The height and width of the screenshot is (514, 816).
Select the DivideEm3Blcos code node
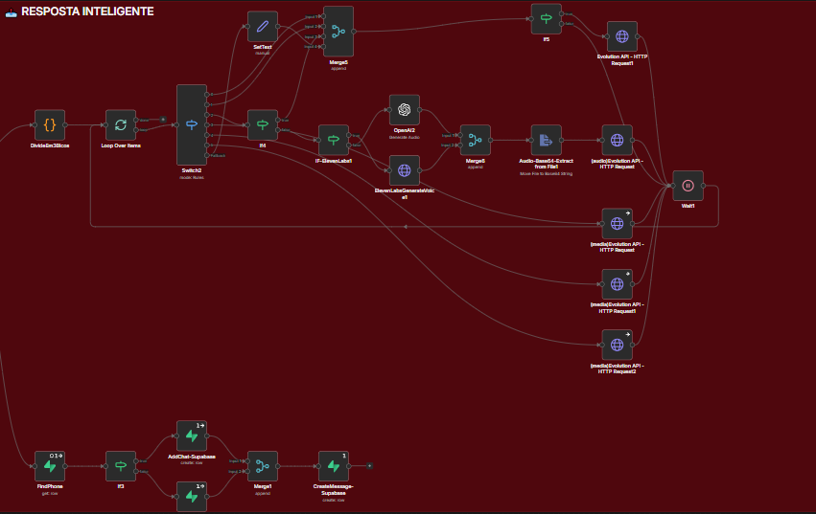(x=50, y=124)
